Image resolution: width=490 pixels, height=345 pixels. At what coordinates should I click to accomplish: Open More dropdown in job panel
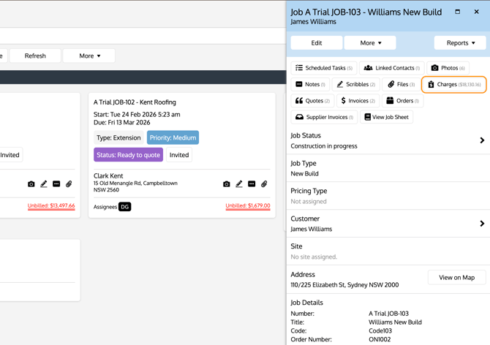[x=370, y=43]
